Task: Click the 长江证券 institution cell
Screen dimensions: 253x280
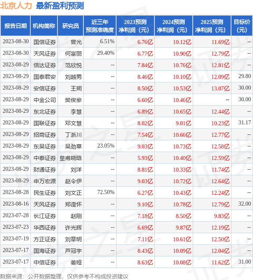Action: click(45, 216)
